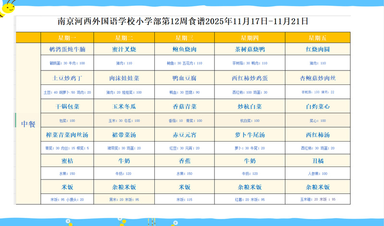Click the 榨菜青菜肉丝汤 soup cell

67,135
